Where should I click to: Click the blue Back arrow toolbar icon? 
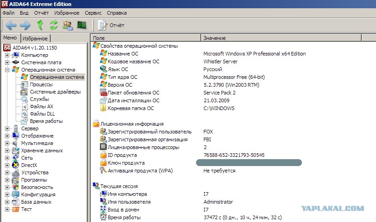11,25
